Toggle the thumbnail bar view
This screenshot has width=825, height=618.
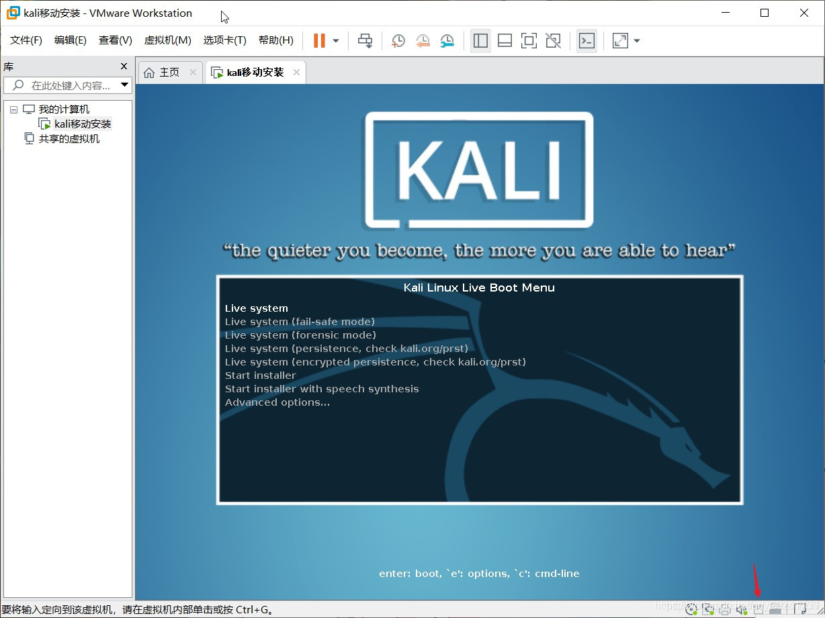tap(505, 41)
